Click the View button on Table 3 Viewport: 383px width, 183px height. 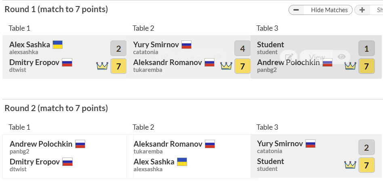pyautogui.click(x=317, y=57)
